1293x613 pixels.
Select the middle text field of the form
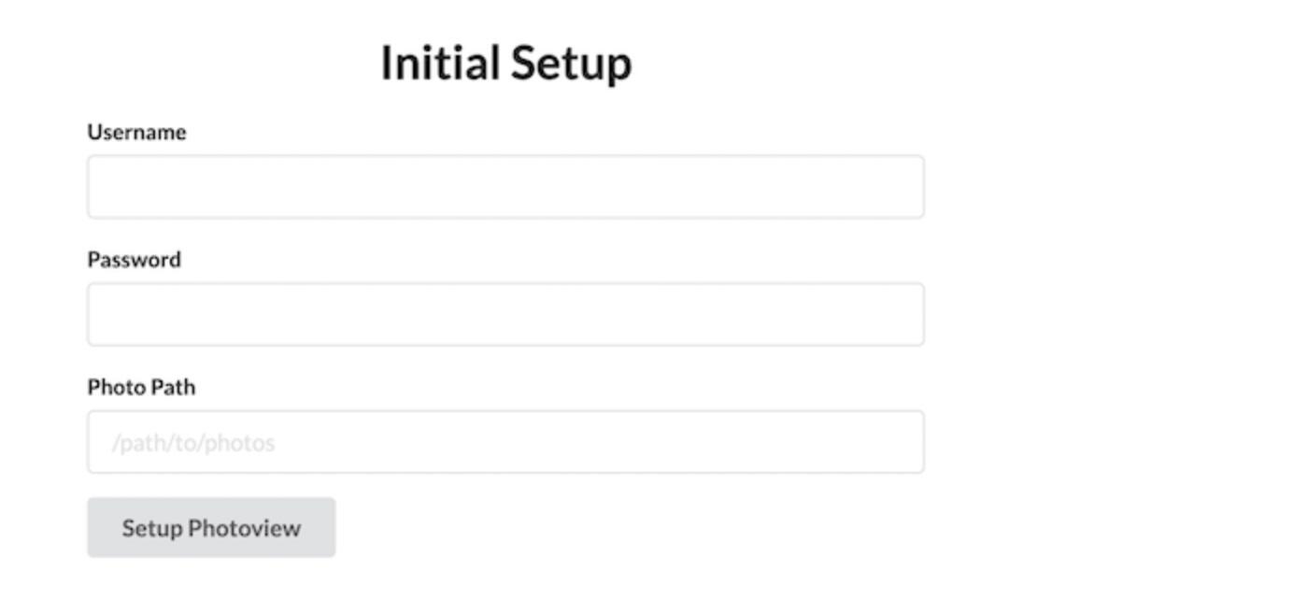point(505,315)
